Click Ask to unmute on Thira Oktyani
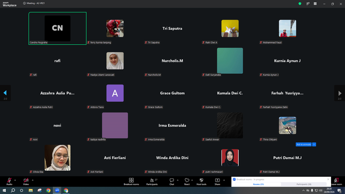Screen dimensions: 345x194 303,144
